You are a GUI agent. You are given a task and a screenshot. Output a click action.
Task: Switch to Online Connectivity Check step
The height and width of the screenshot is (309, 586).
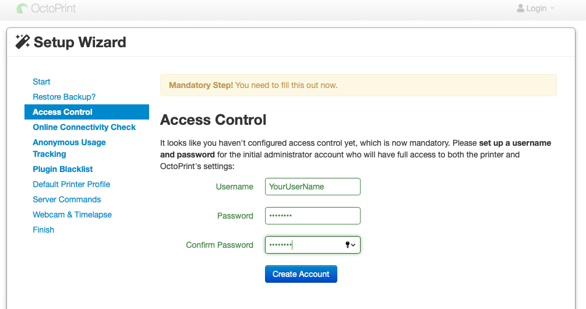84,127
